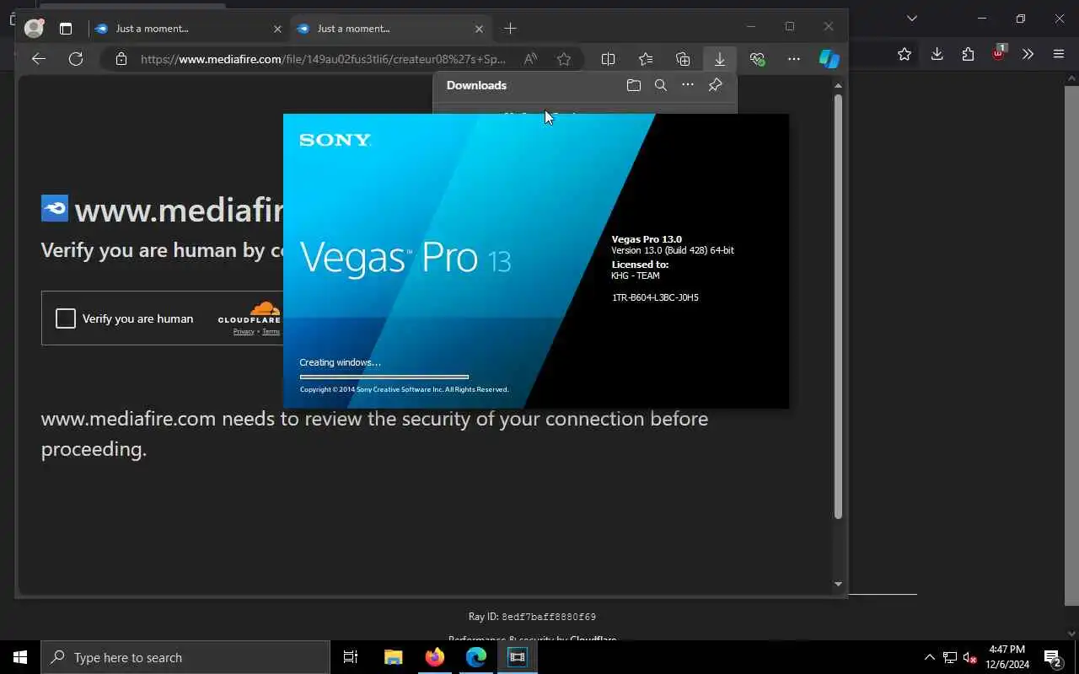Open Firefox downloads panel
Image resolution: width=1079 pixels, height=674 pixels.
pos(937,54)
